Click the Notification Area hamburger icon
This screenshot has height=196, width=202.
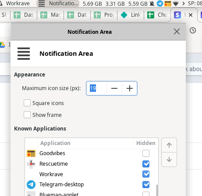pyautogui.click(x=24, y=54)
